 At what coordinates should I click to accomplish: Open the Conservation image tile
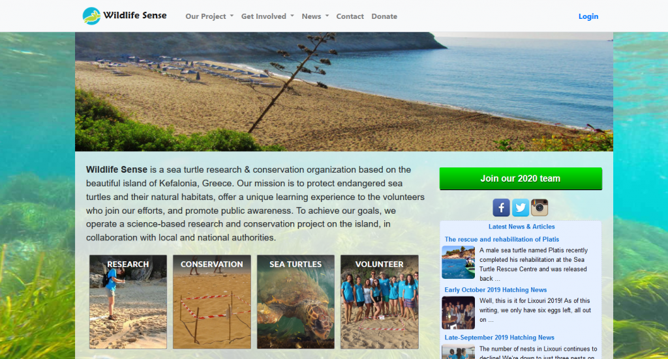(212, 302)
